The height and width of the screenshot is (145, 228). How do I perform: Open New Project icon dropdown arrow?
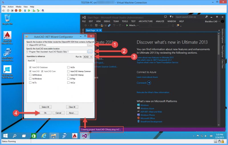(99, 26)
